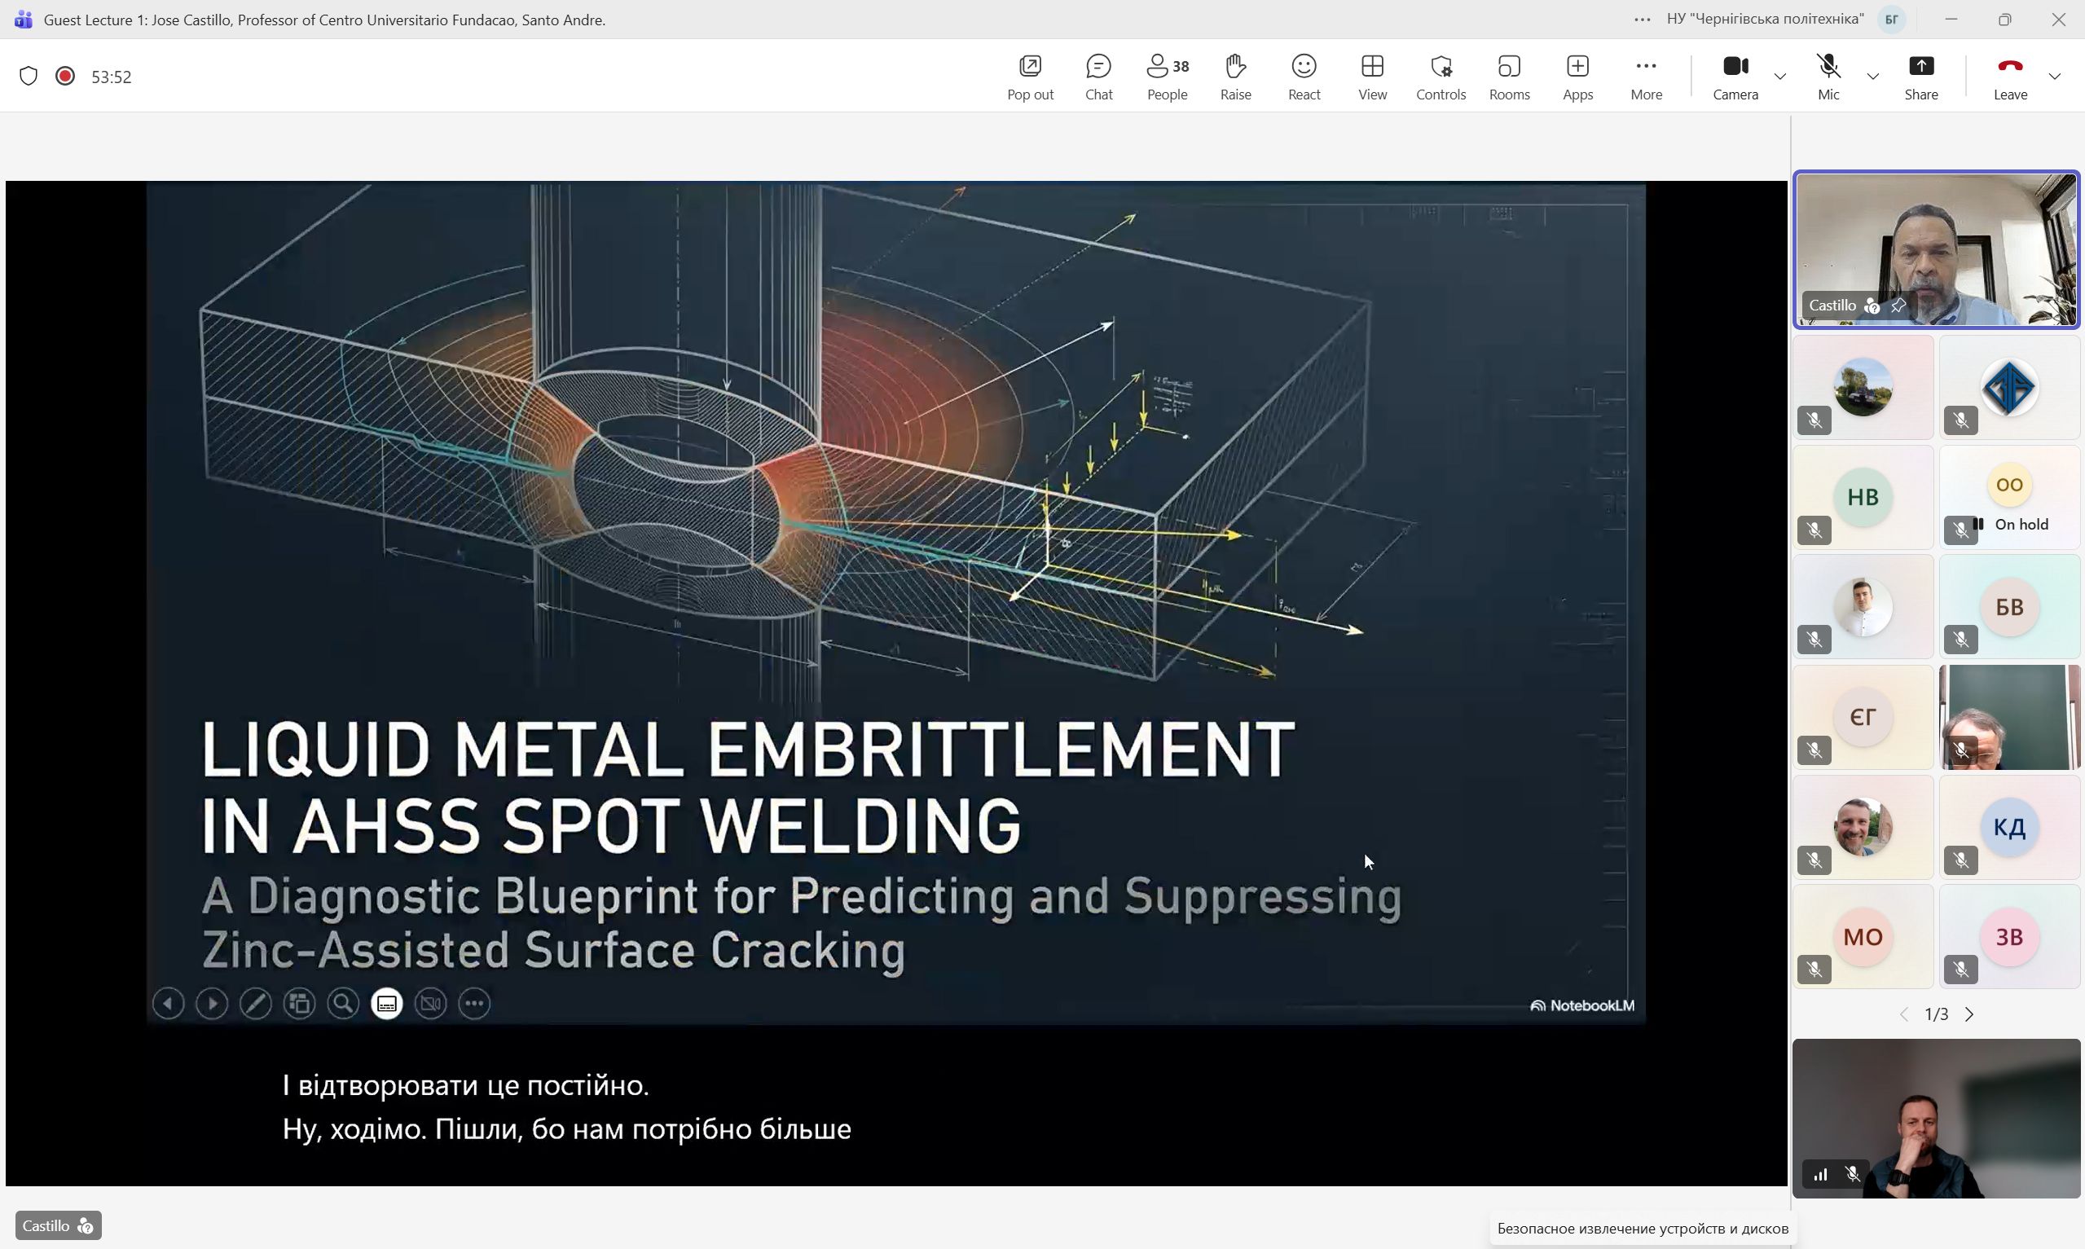
Task: Leave the meeting
Action: click(2009, 77)
